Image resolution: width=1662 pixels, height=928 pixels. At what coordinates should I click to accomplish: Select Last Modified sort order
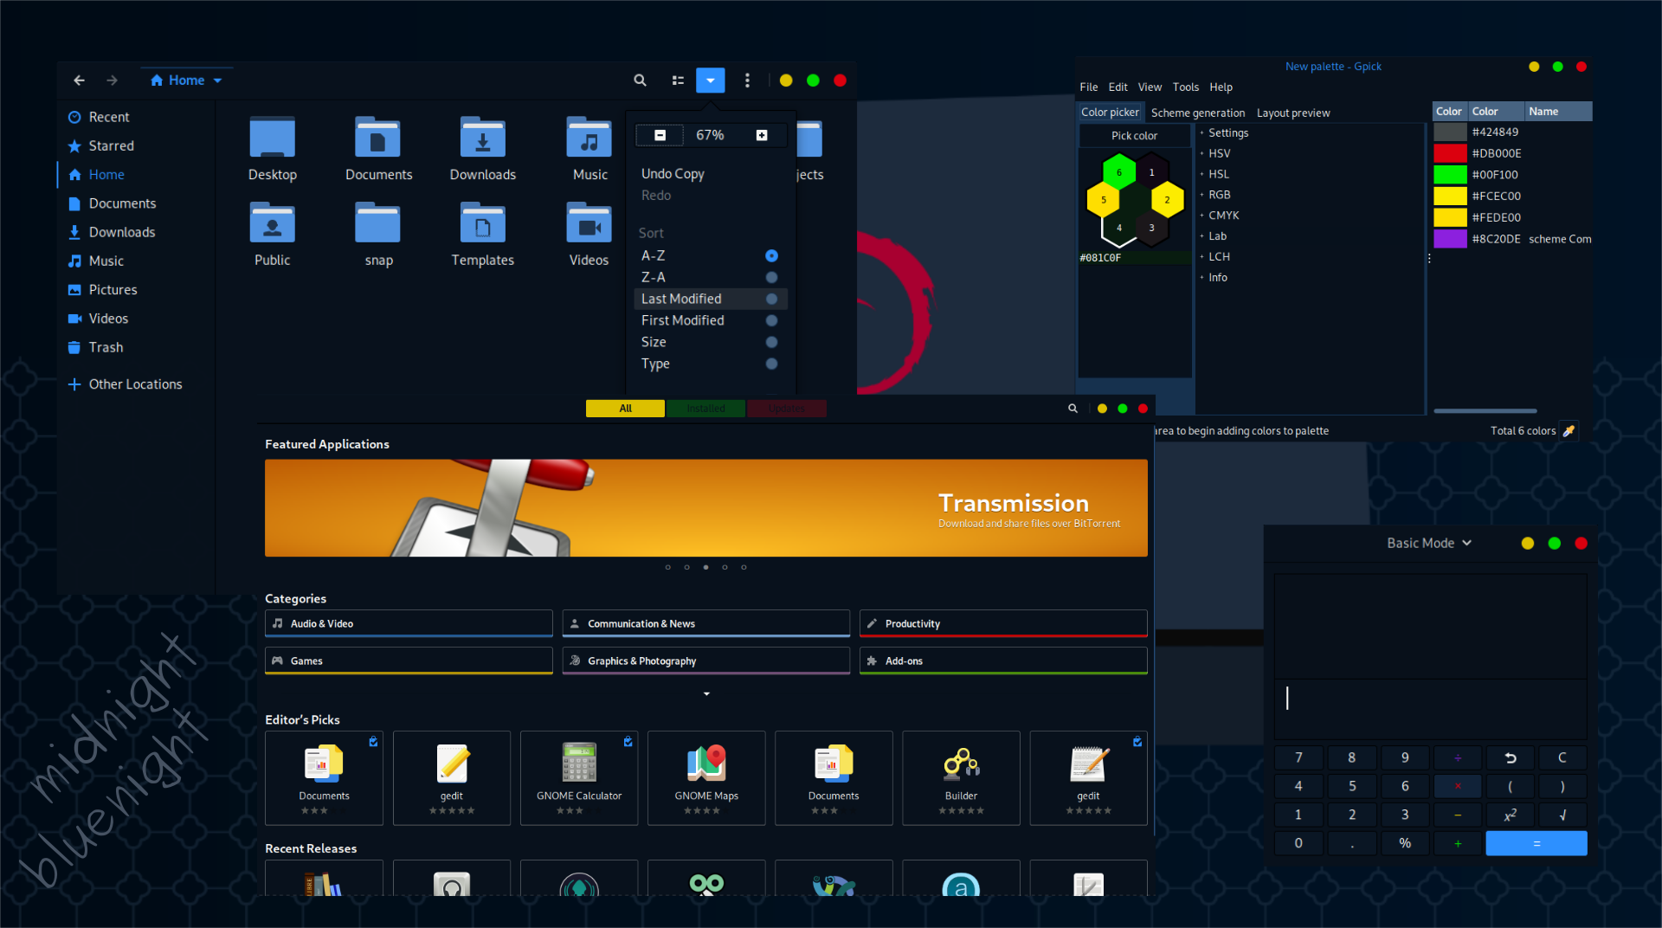coord(710,299)
